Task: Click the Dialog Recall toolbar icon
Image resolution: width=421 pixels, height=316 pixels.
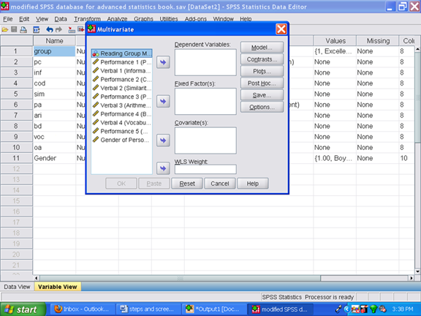Action: [37, 29]
